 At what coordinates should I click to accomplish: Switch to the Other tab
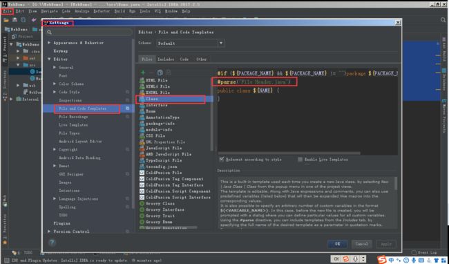pyautogui.click(x=201, y=59)
